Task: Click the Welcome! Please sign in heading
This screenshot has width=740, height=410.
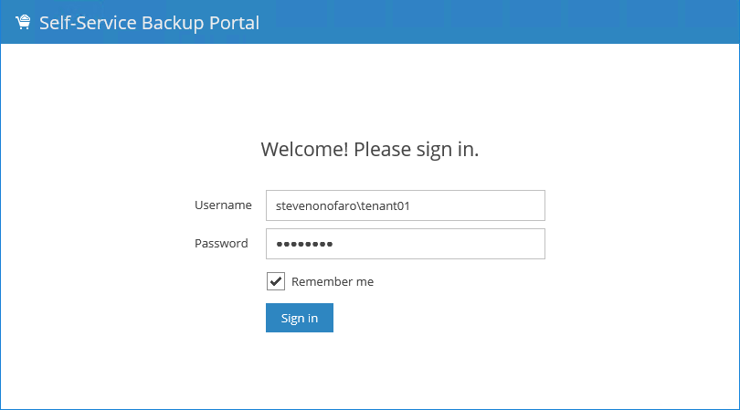Action: [370, 149]
